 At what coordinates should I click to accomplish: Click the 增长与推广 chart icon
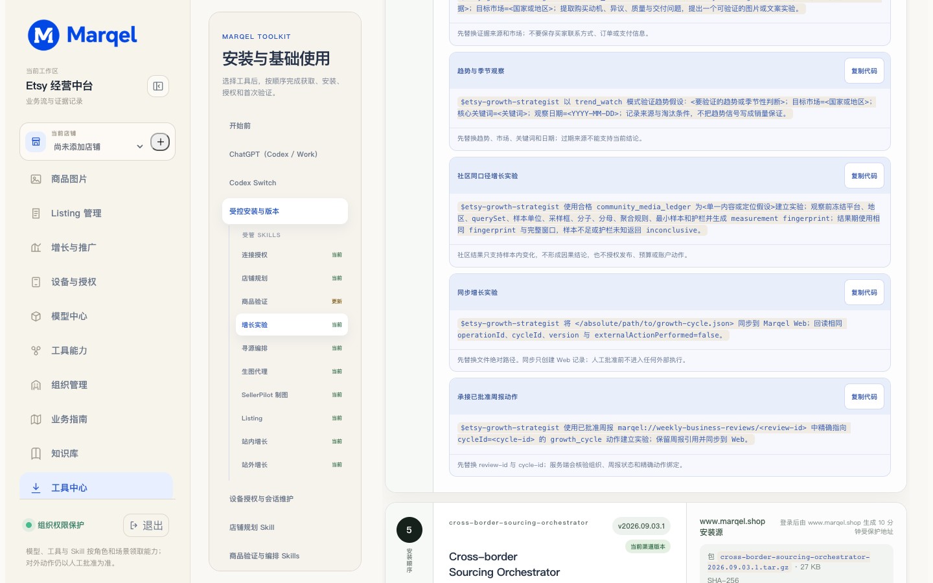point(36,247)
